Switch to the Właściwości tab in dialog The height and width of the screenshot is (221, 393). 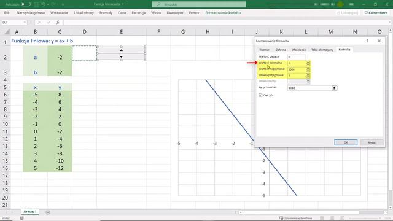[299, 50]
